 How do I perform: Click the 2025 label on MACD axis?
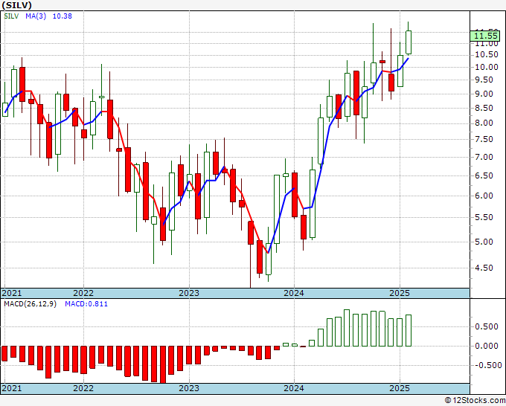[x=400, y=388]
